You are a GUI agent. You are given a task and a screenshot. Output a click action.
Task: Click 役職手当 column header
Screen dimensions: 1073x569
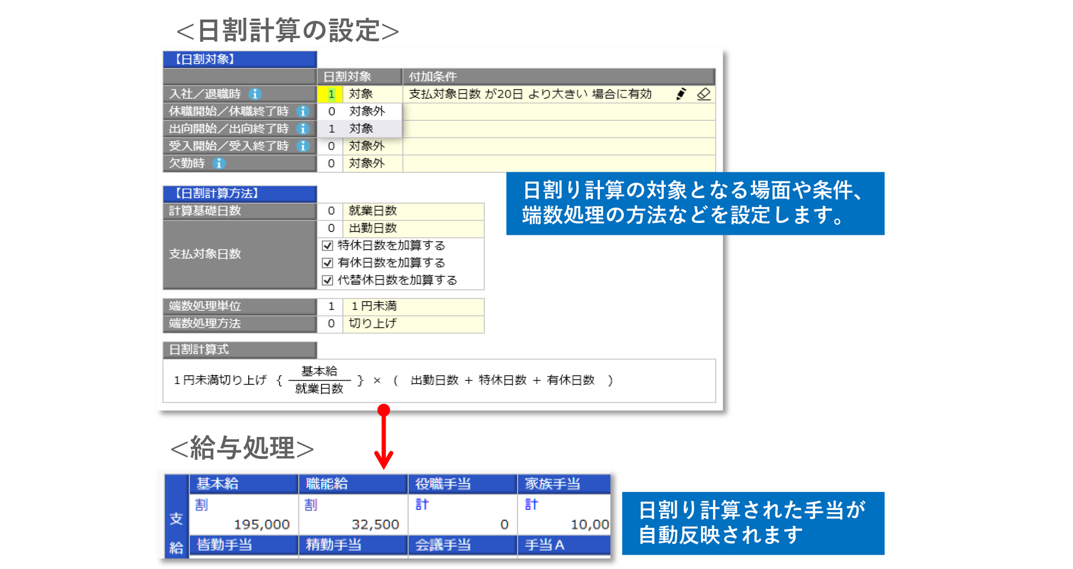(x=463, y=484)
